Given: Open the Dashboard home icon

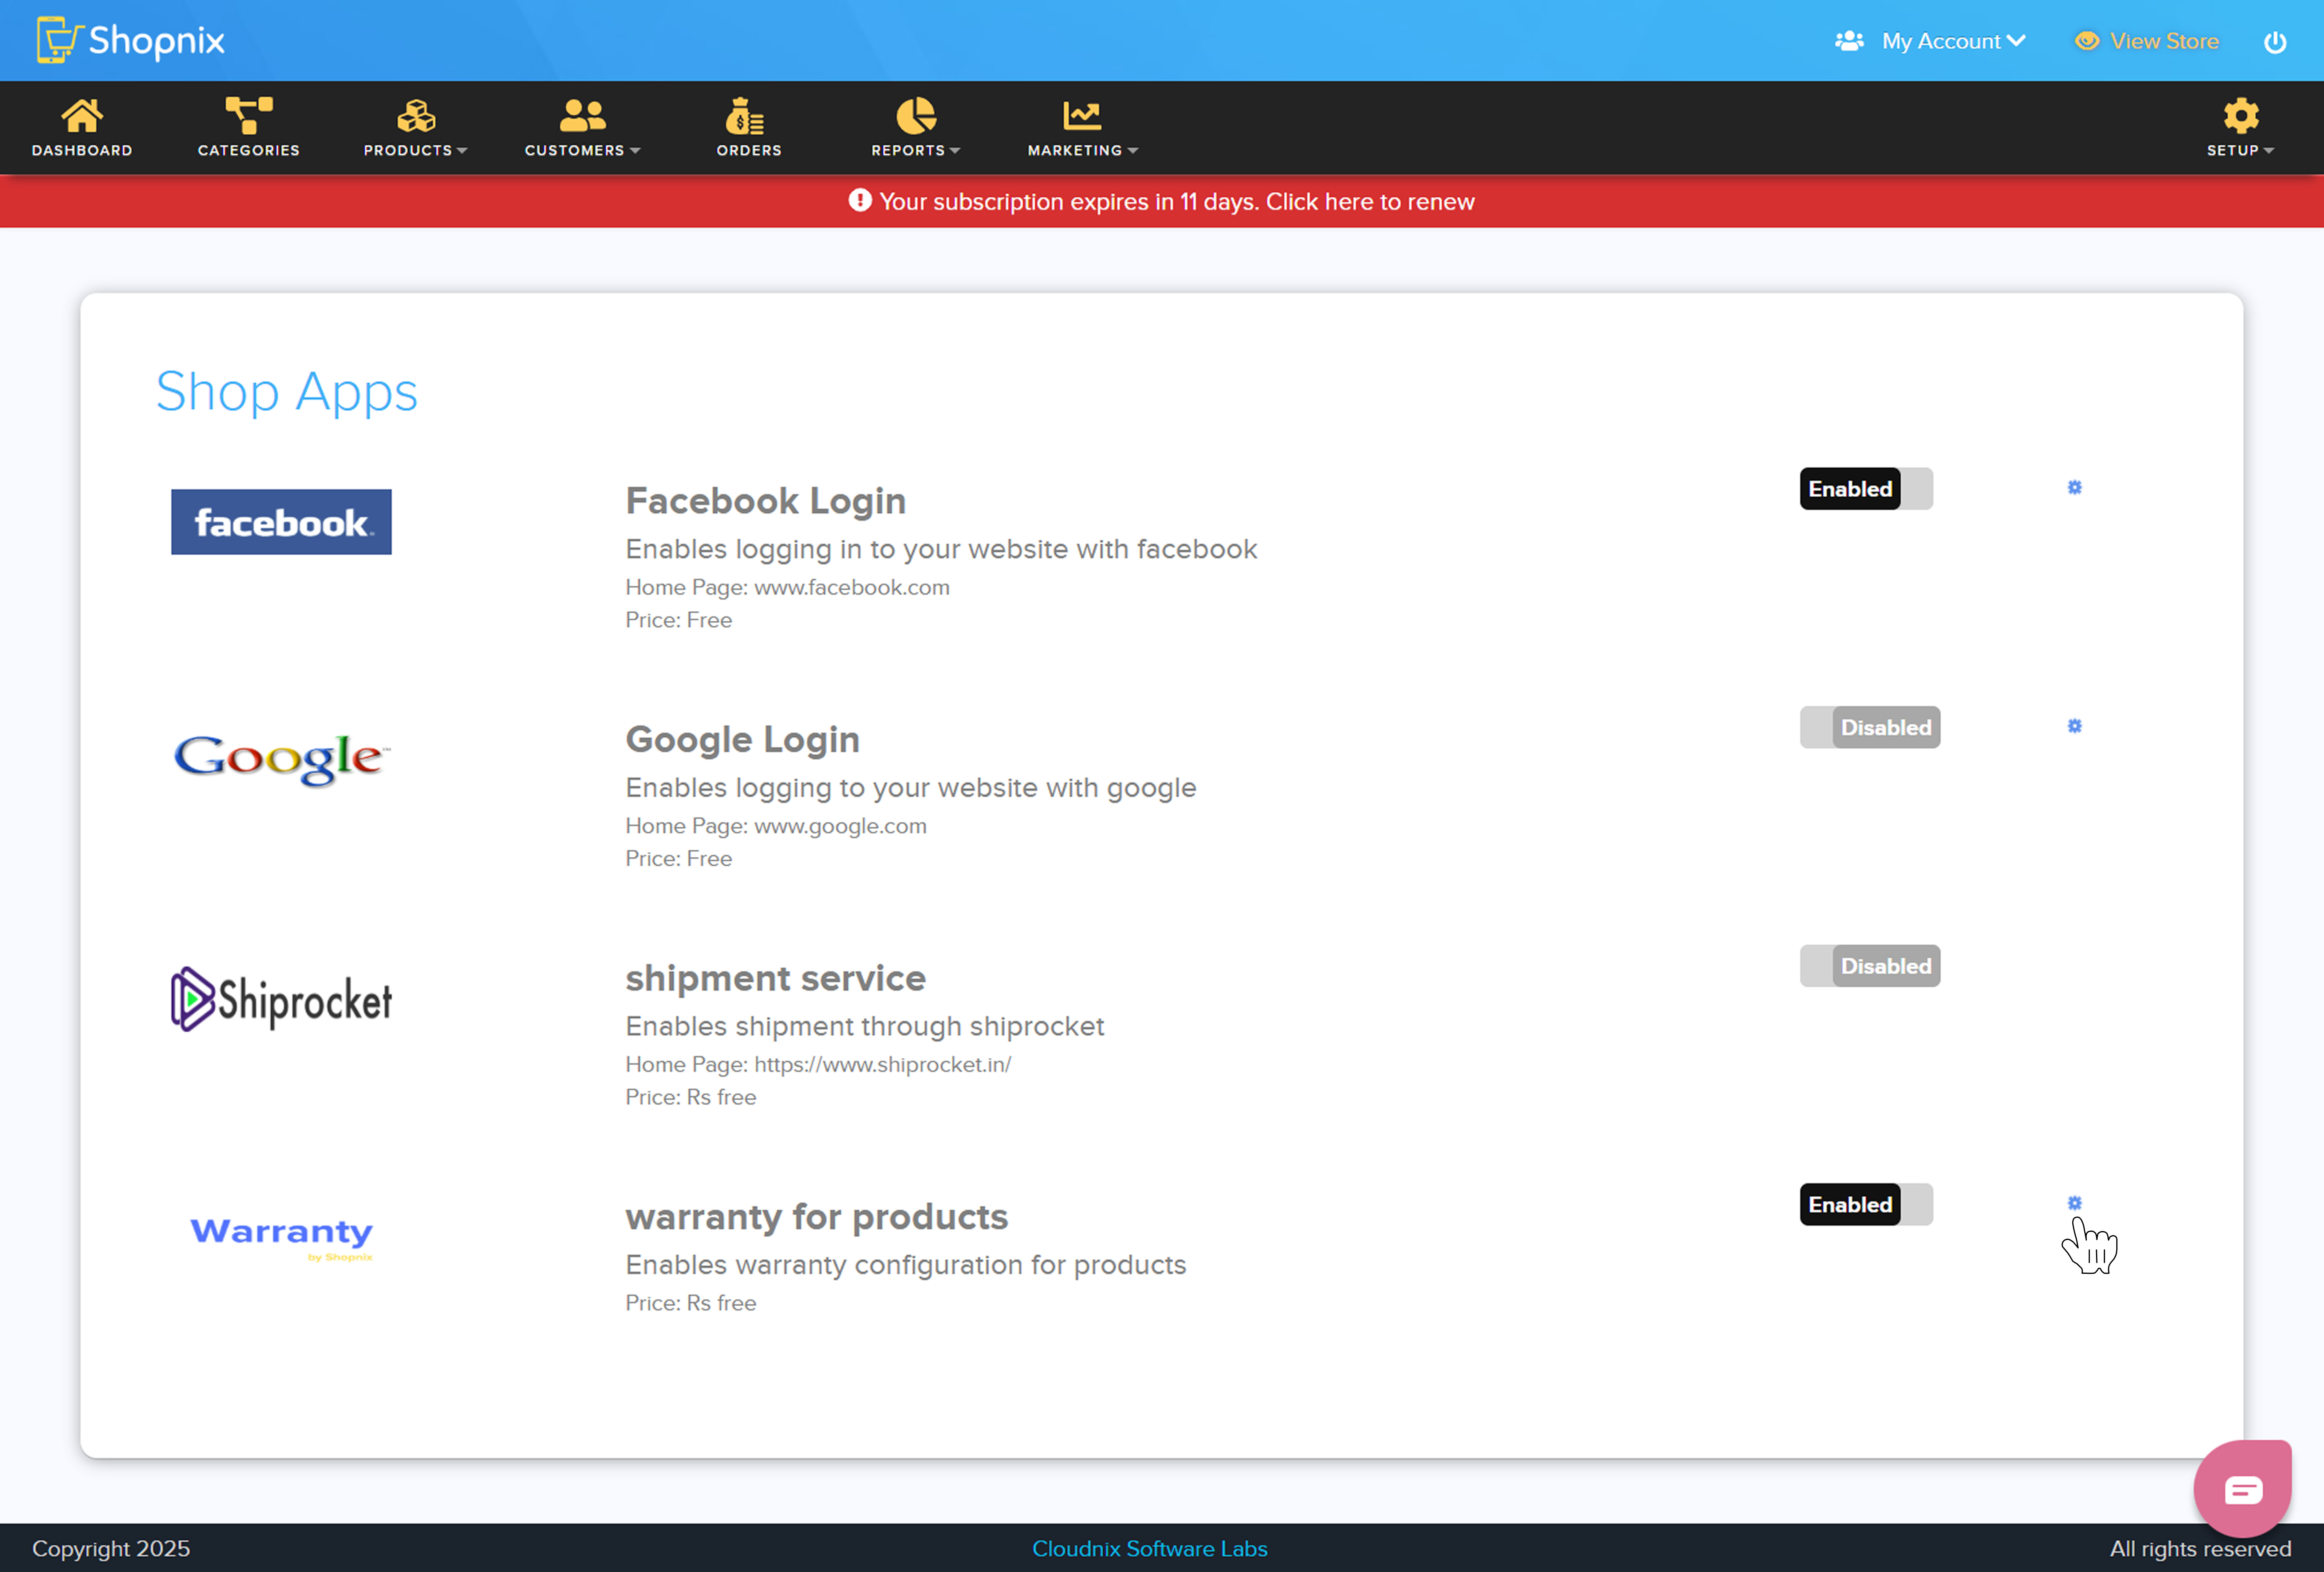Looking at the screenshot, I should coord(82,116).
